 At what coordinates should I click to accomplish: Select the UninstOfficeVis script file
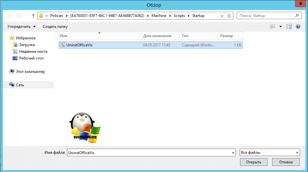(x=79, y=45)
